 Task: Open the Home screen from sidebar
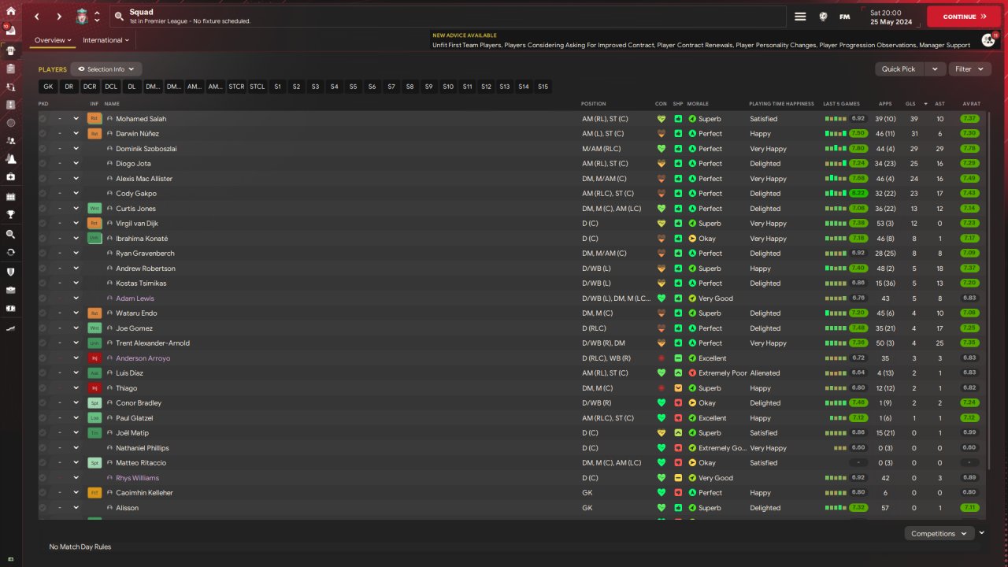point(11,11)
